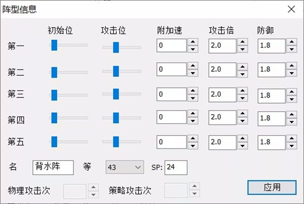
Task: Decrease 攻击倍 value in 第四 row
Action: point(243,121)
